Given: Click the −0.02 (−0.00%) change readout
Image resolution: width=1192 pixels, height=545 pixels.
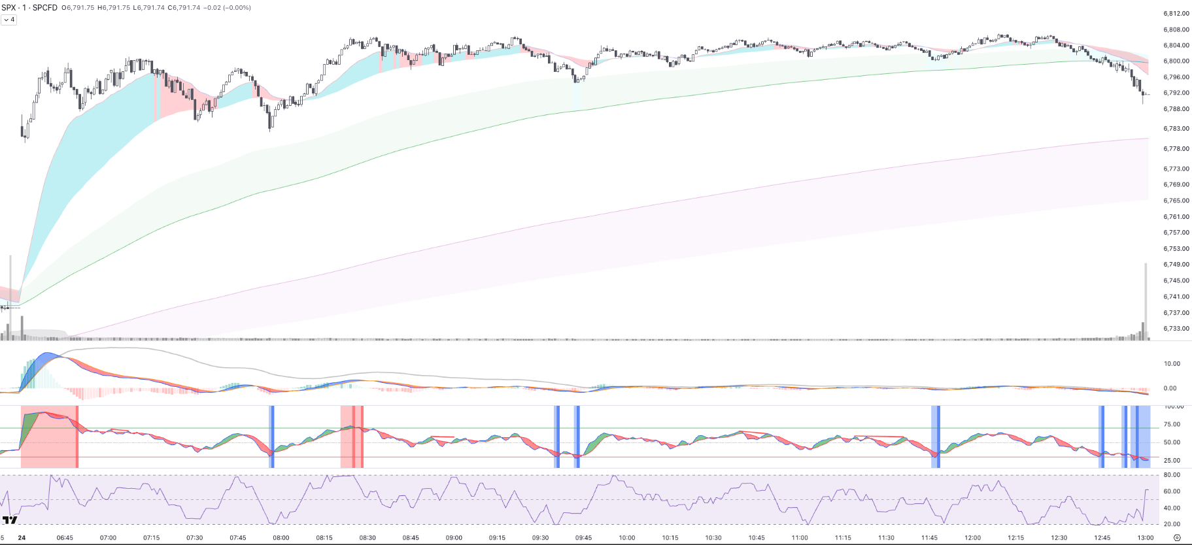Looking at the screenshot, I should click(x=227, y=8).
